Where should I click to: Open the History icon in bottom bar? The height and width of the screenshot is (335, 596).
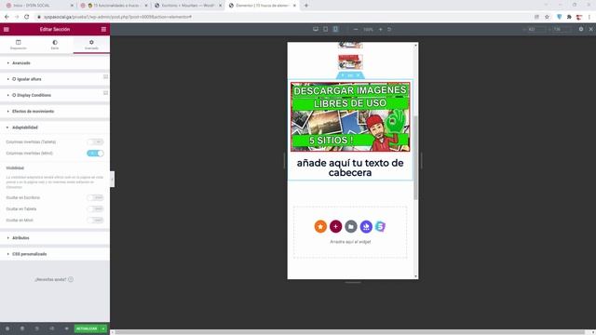click(37, 328)
